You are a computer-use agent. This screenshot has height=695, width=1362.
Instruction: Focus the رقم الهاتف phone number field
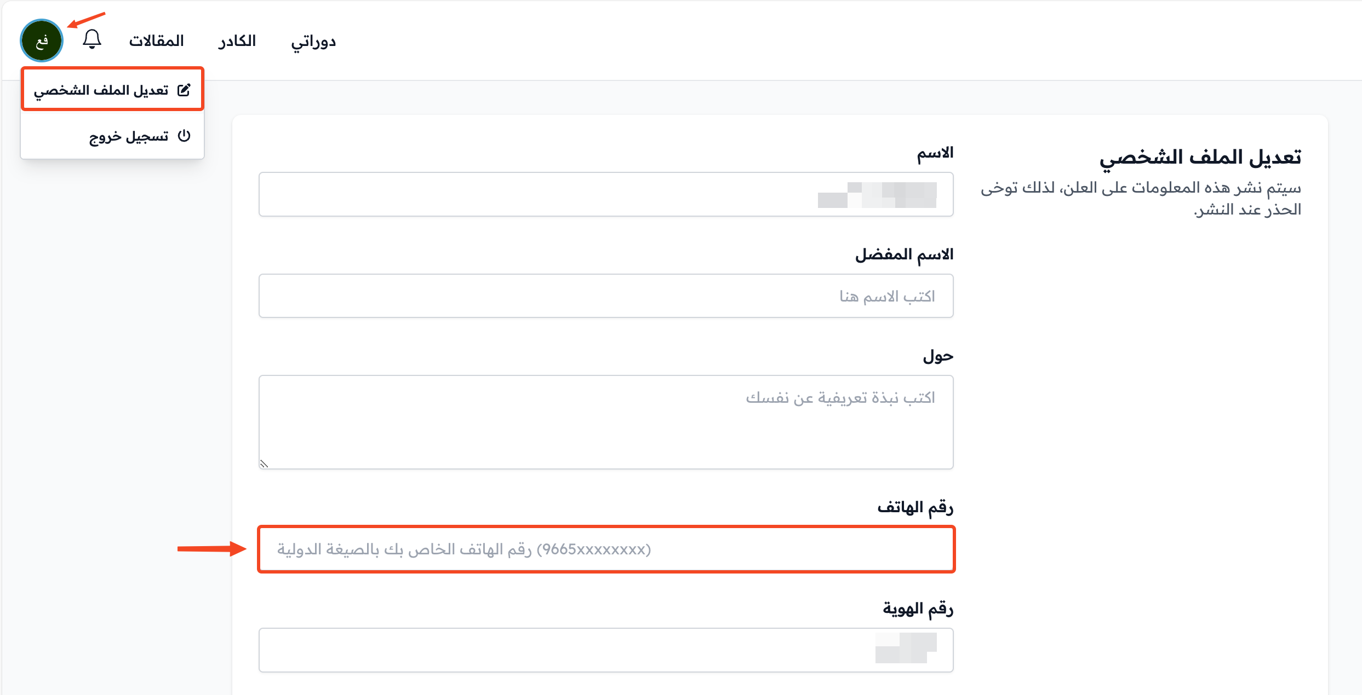606,549
